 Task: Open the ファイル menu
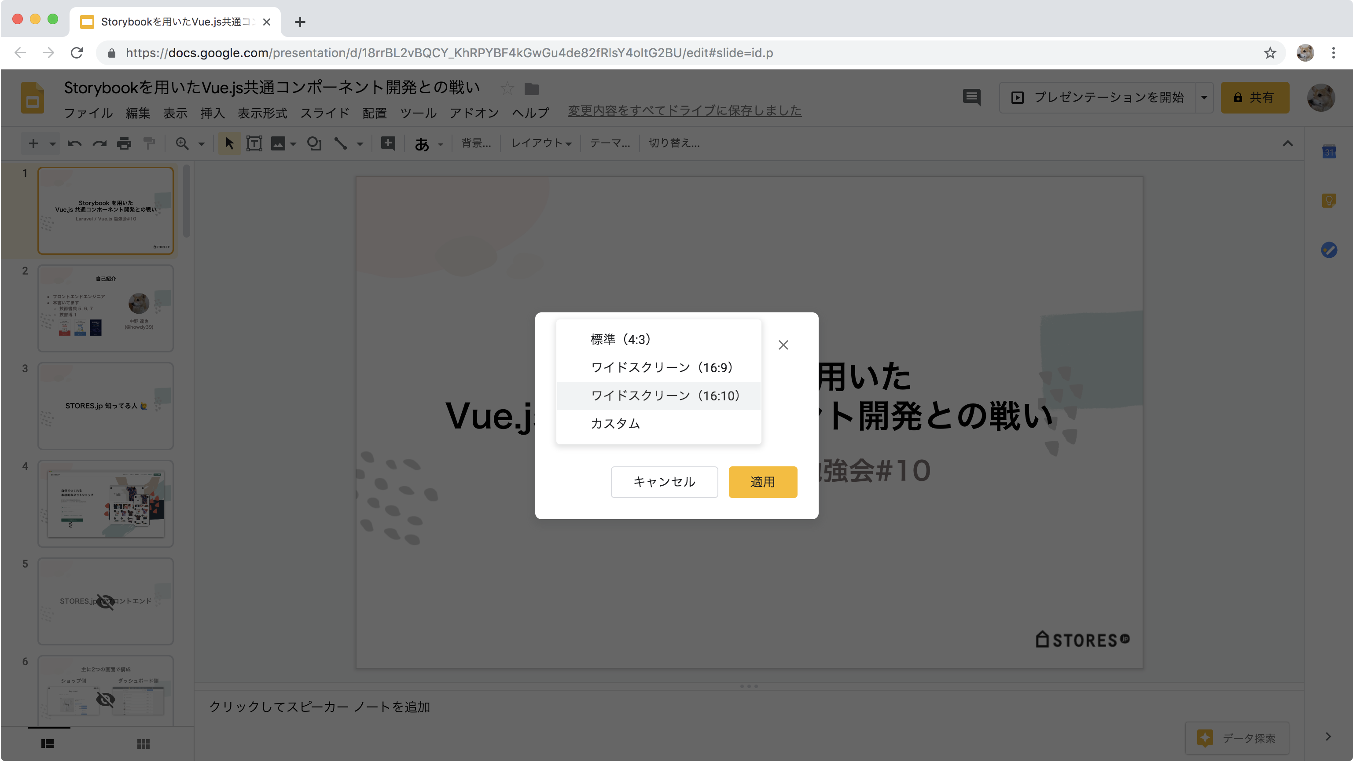pyautogui.click(x=88, y=113)
